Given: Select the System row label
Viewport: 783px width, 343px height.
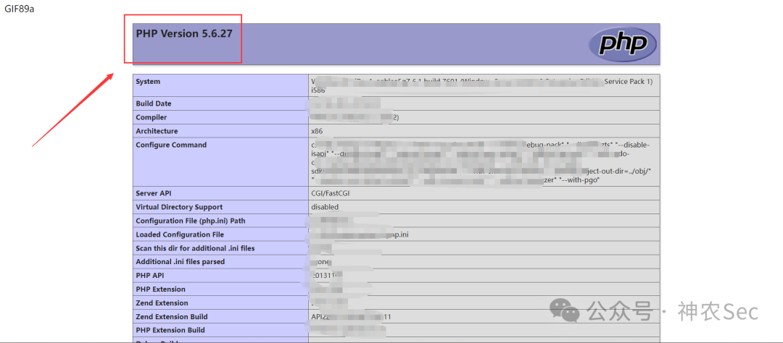Looking at the screenshot, I should tap(149, 81).
